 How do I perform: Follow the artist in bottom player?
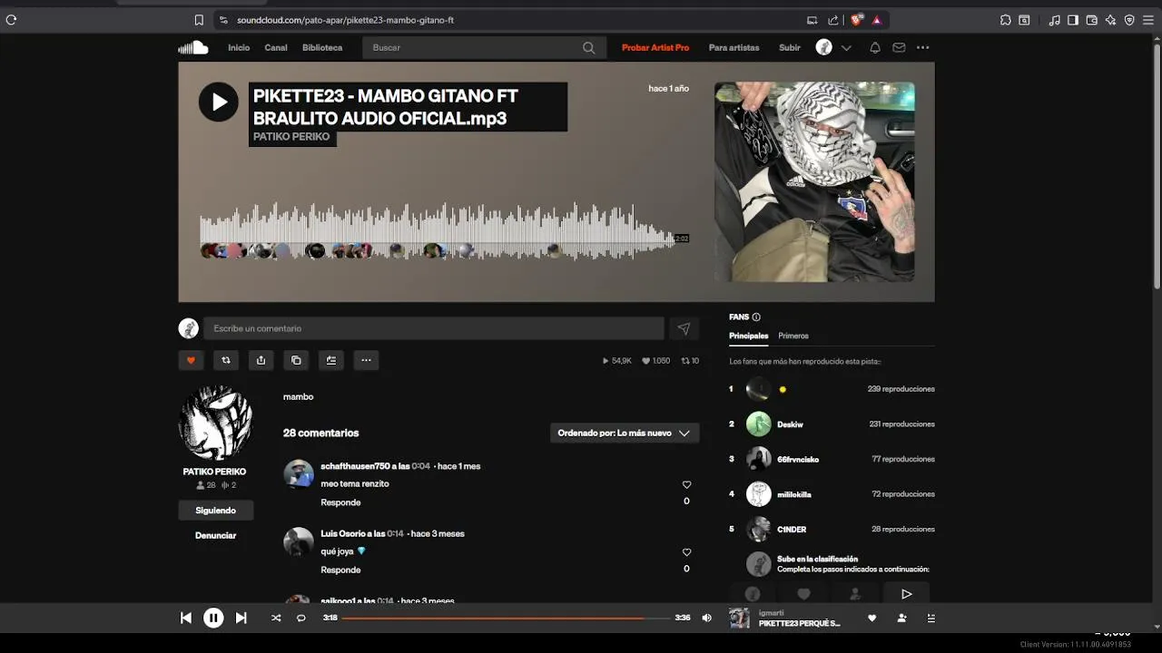pyautogui.click(x=901, y=618)
